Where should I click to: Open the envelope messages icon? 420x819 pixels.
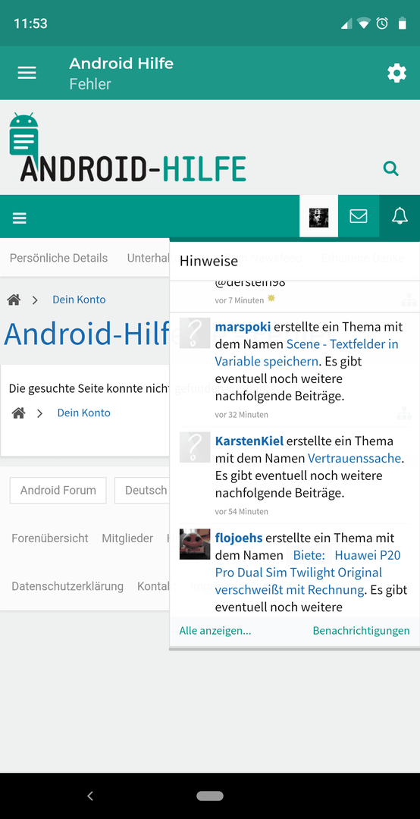tap(359, 216)
